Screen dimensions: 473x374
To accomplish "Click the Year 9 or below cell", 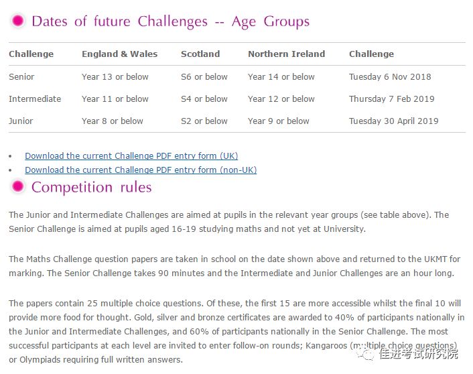I will point(279,121).
